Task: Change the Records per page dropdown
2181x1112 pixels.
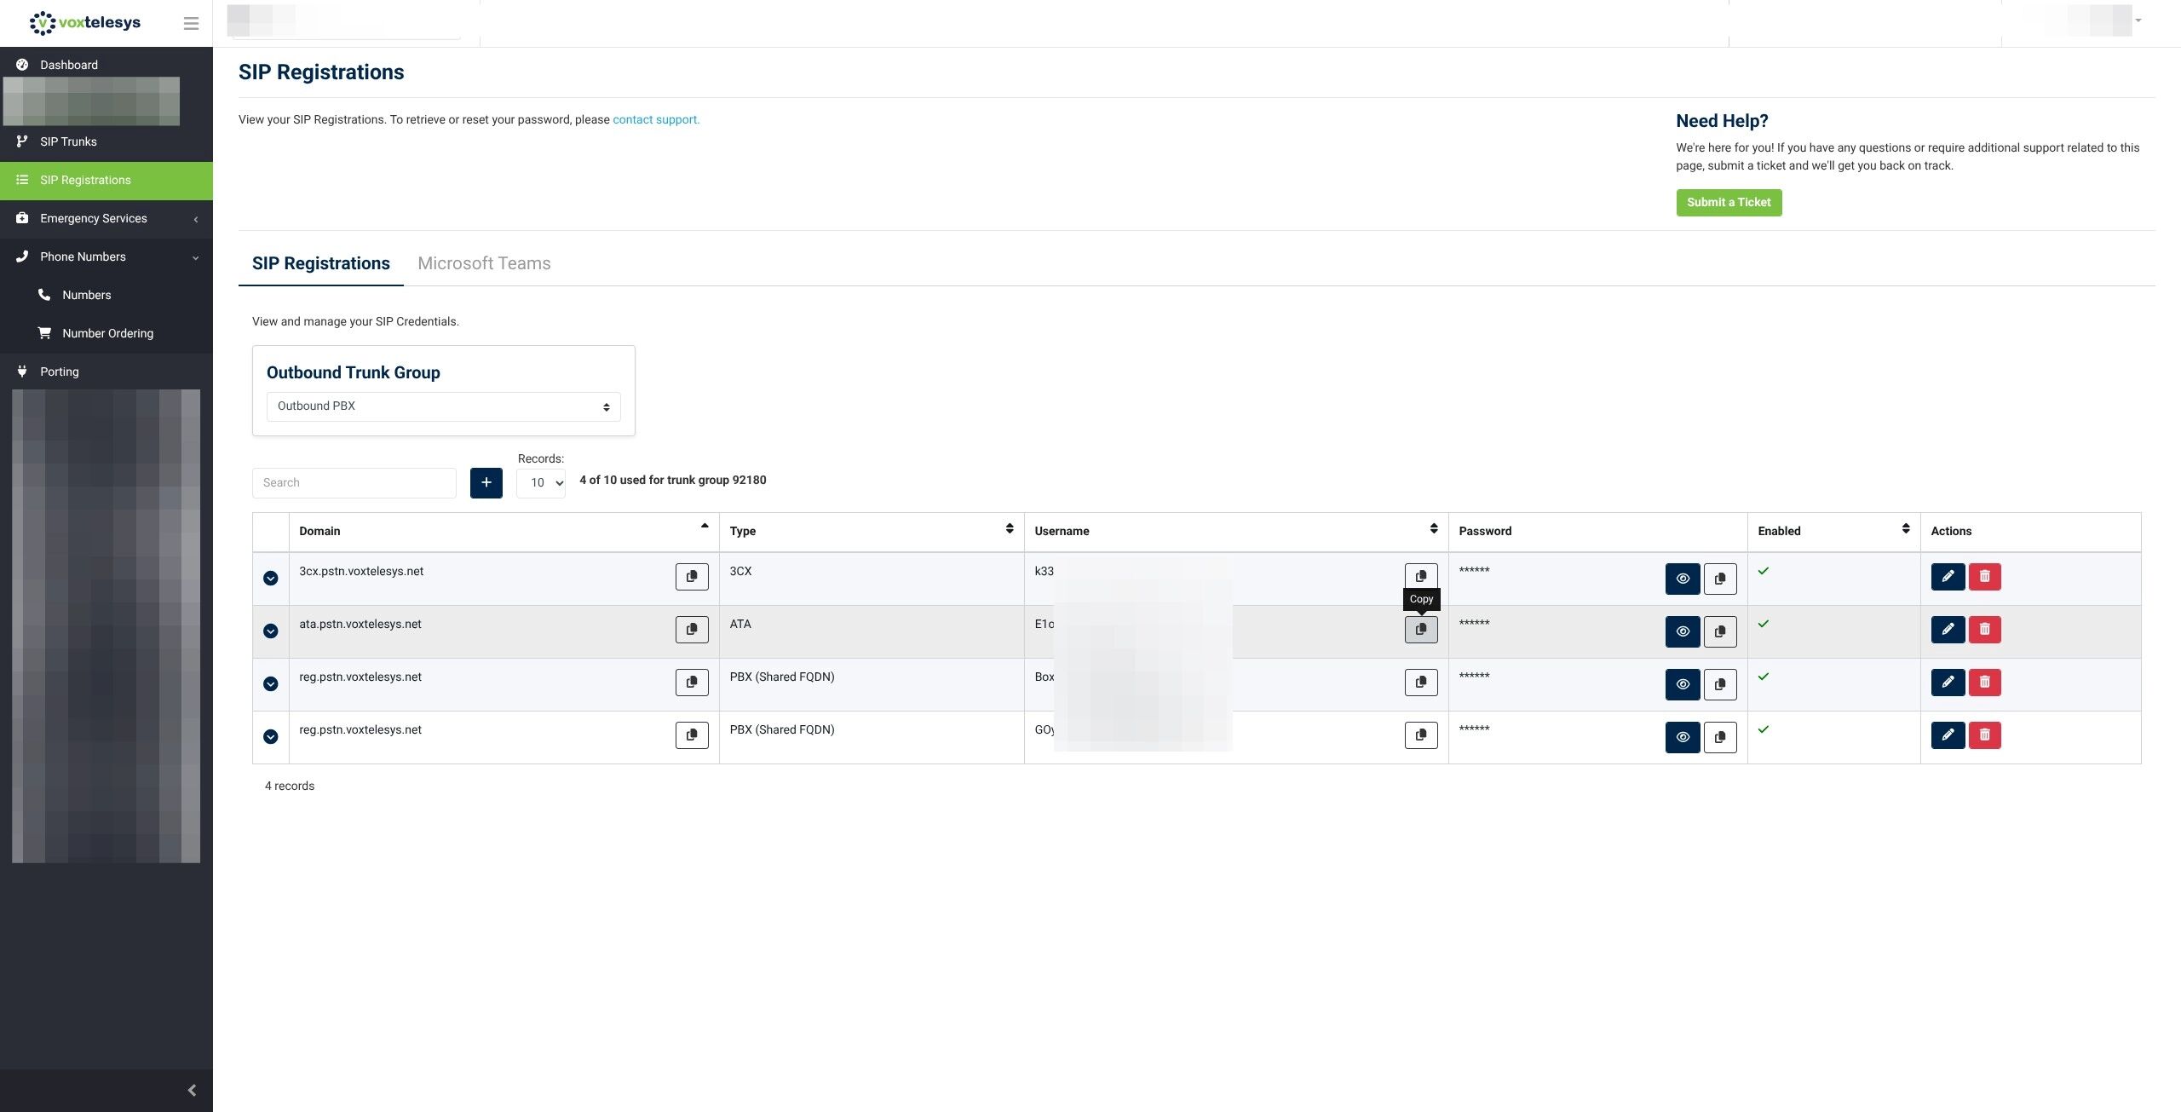Action: [541, 482]
